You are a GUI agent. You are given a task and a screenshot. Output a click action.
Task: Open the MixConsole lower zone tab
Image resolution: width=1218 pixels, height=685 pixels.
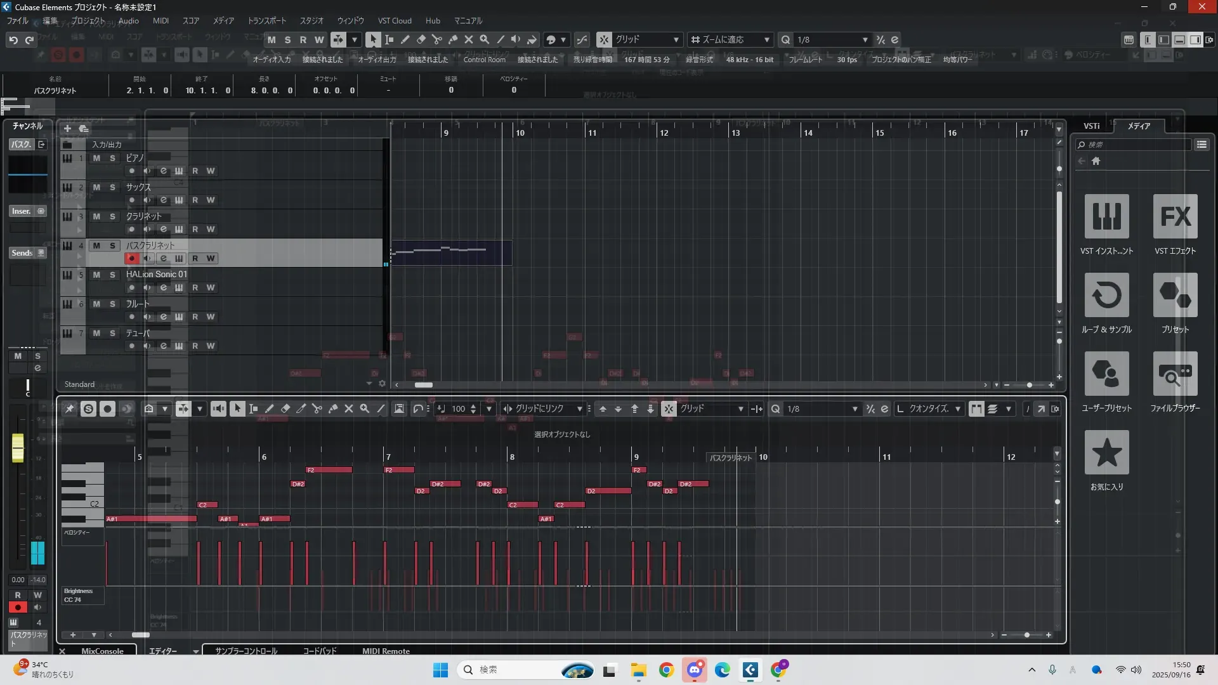[102, 651]
